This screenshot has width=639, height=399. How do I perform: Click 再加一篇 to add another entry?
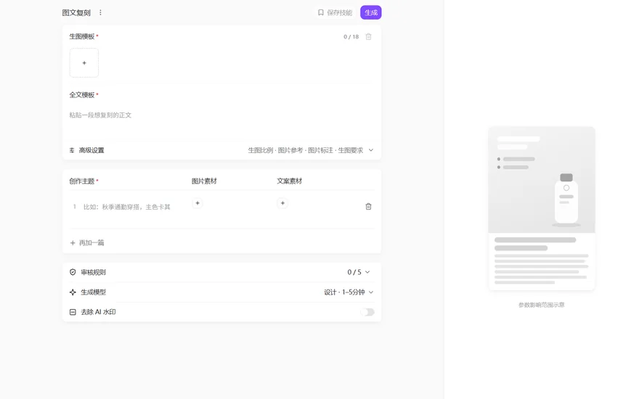(87, 242)
